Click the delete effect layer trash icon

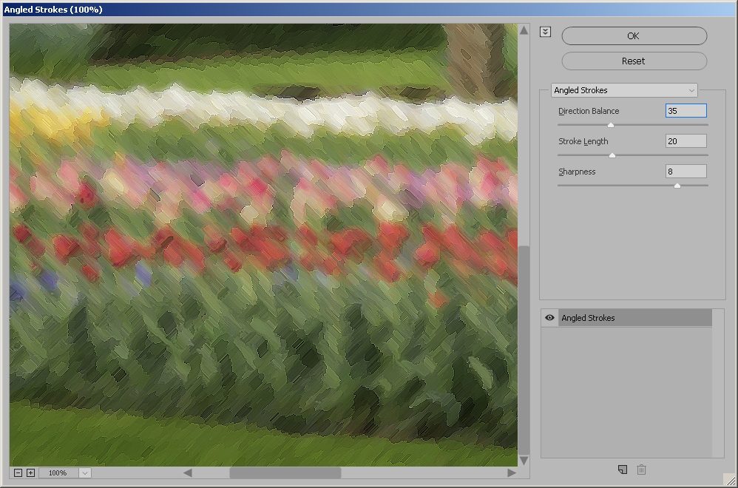pos(642,470)
